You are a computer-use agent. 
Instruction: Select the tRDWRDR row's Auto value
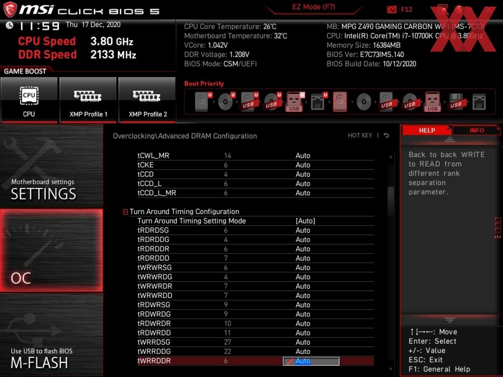(303, 324)
